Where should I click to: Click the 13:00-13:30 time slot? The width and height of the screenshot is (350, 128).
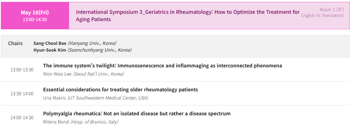[22, 70]
